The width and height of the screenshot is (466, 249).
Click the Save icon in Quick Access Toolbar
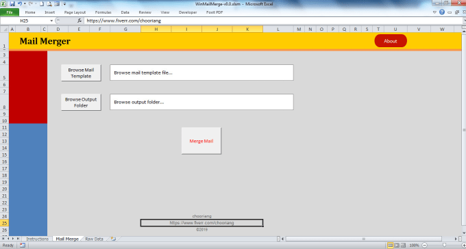[x=12, y=4]
